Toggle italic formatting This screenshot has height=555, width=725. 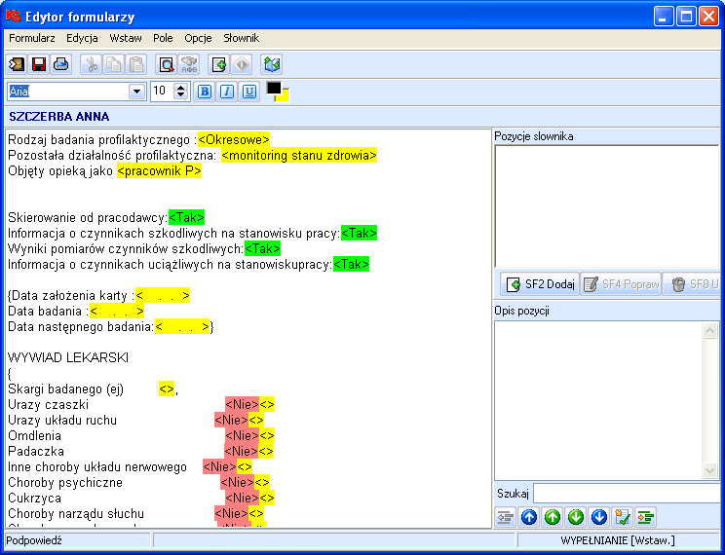pos(226,92)
